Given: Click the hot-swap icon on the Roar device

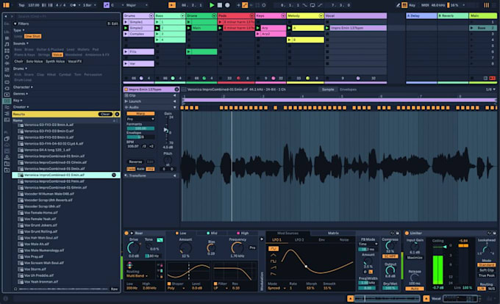Looking at the screenshot, I should (x=393, y=233).
